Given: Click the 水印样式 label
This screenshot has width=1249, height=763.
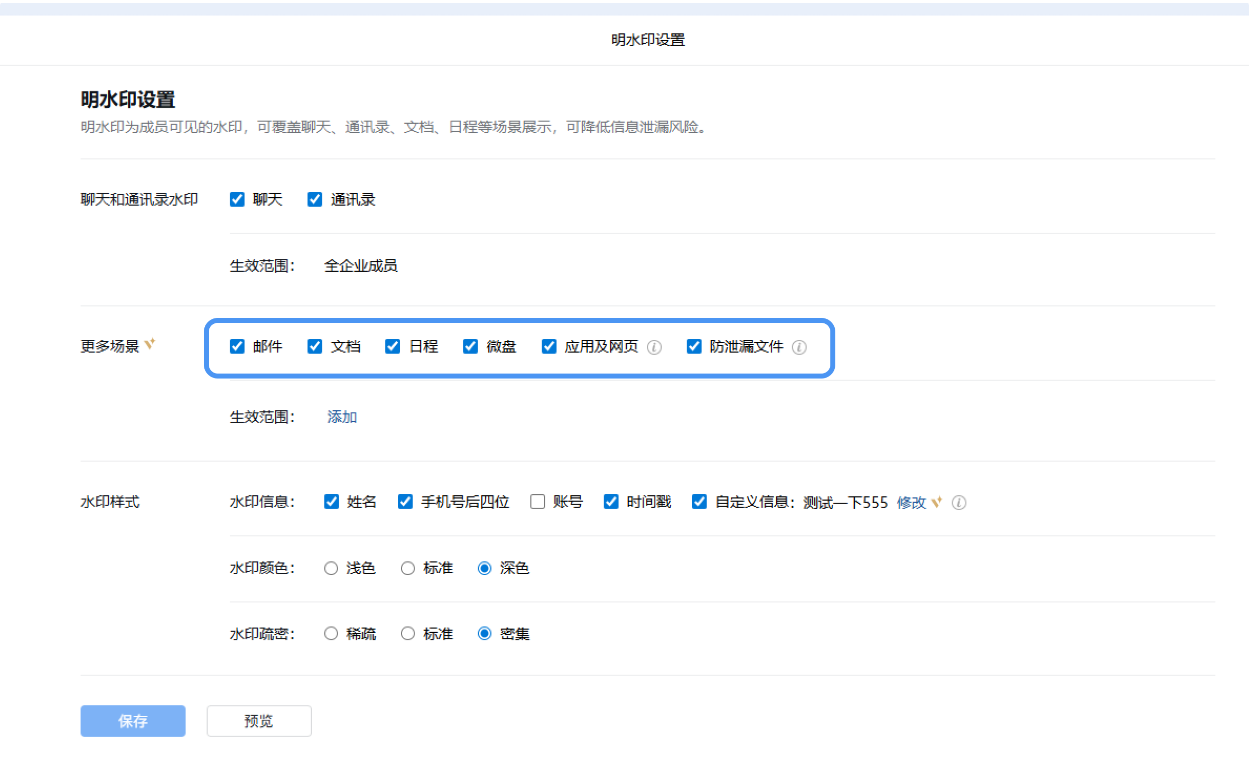Looking at the screenshot, I should coord(110,502).
